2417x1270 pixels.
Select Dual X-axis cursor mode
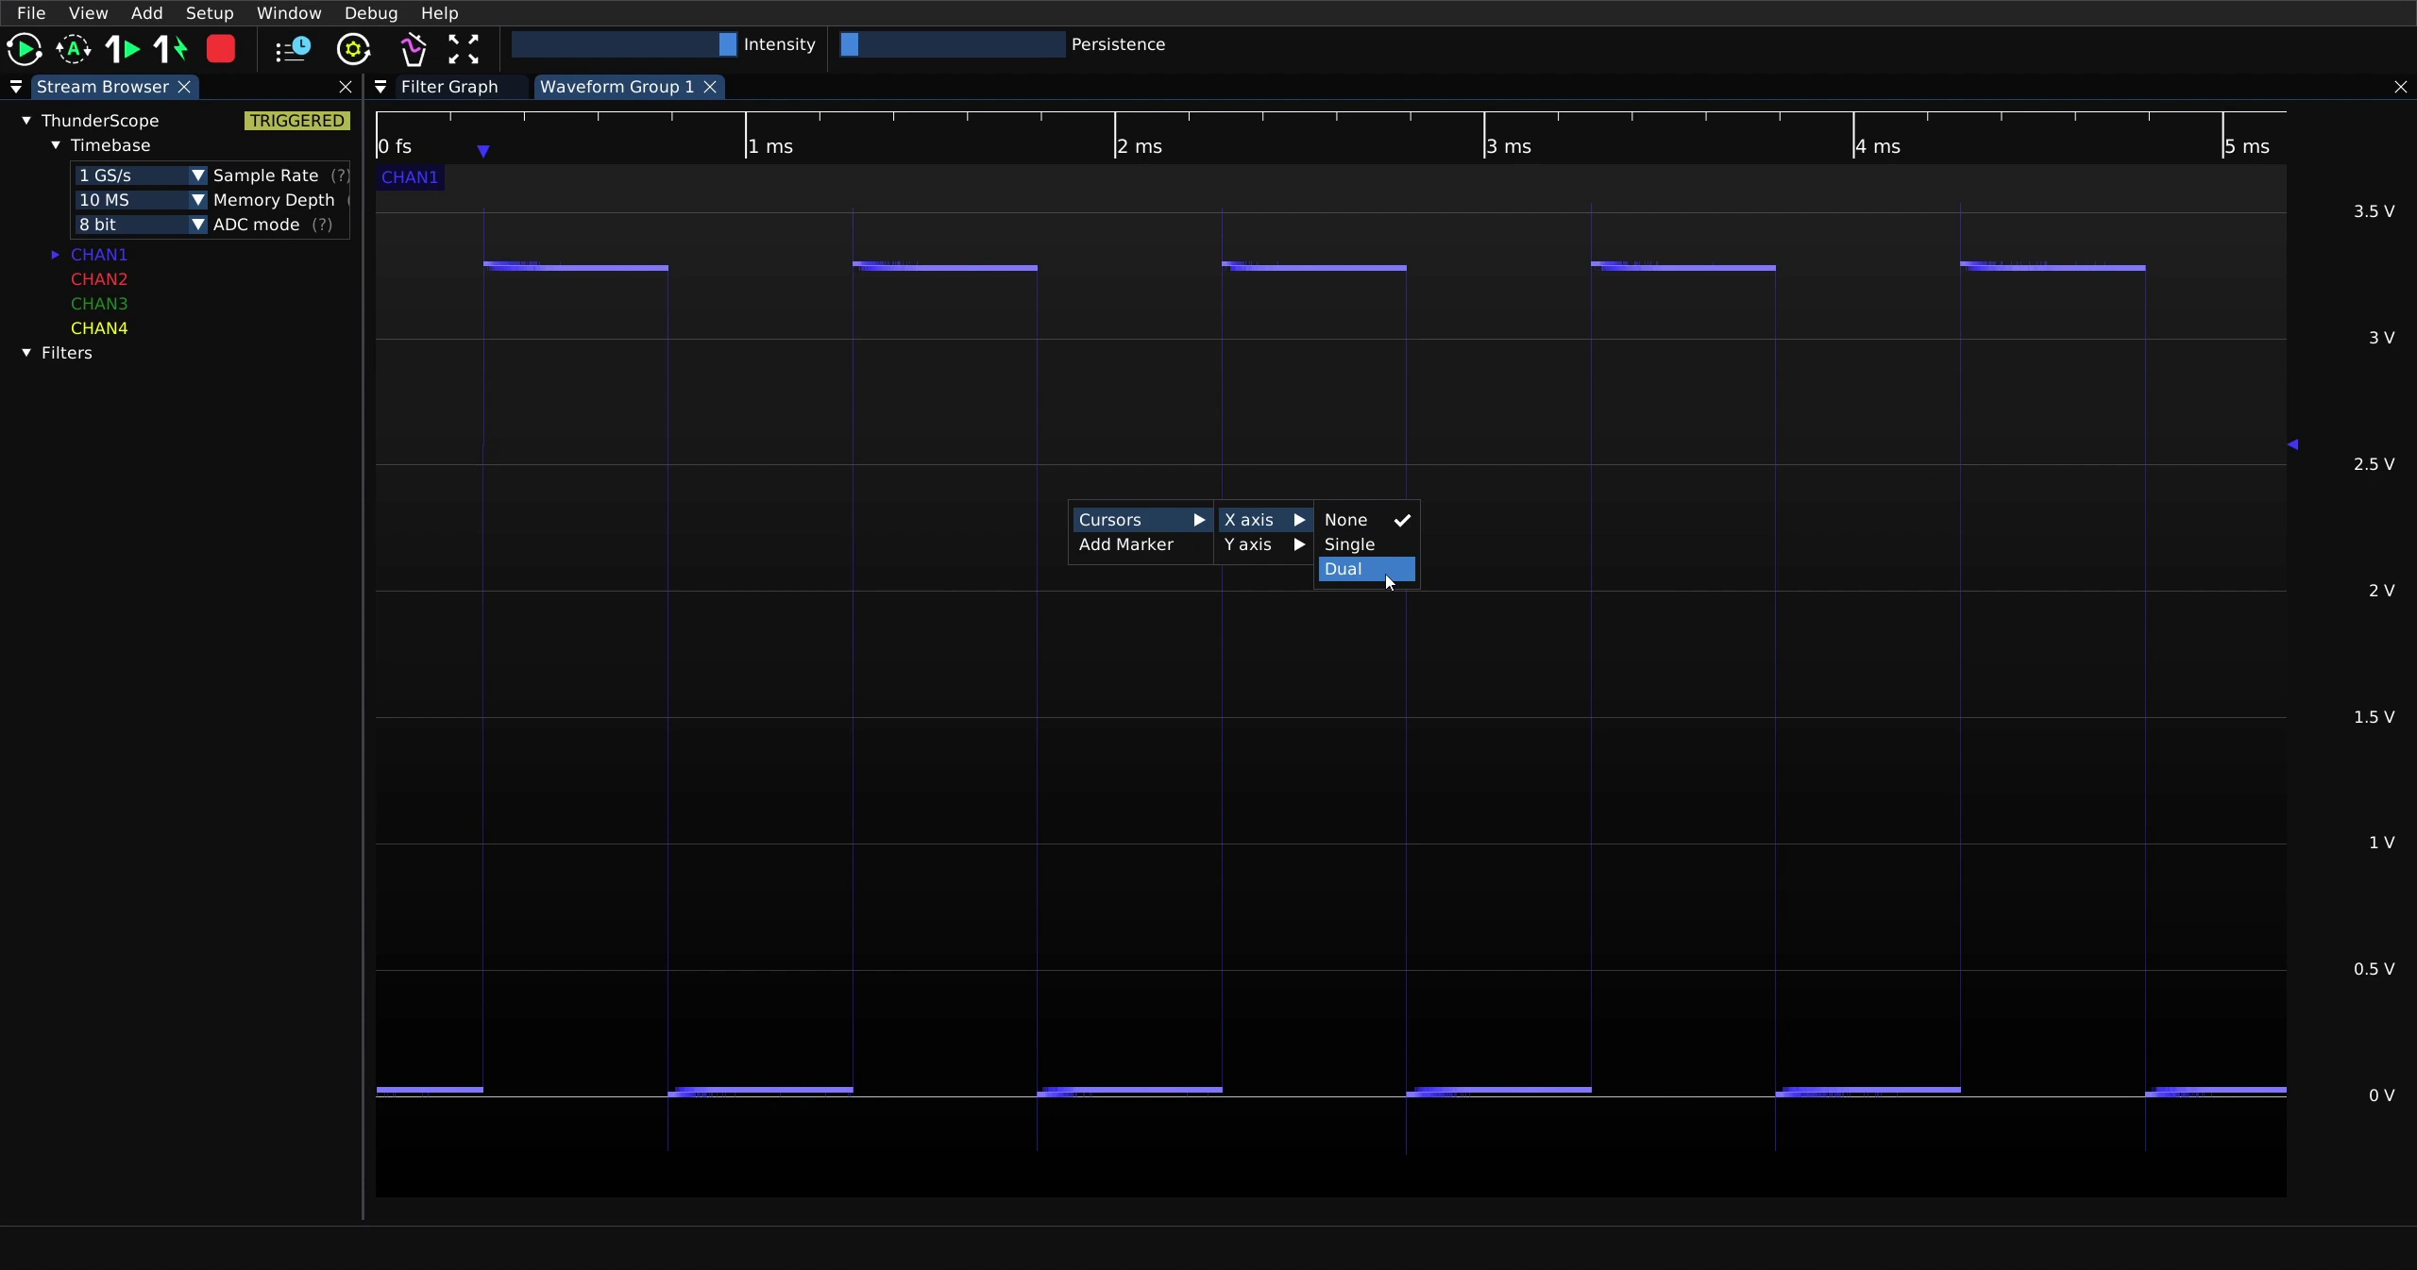[1366, 569]
